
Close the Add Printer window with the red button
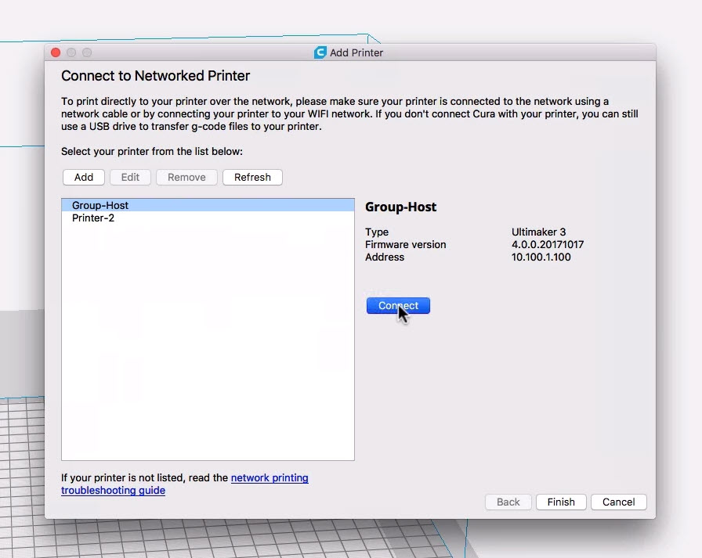[56, 52]
